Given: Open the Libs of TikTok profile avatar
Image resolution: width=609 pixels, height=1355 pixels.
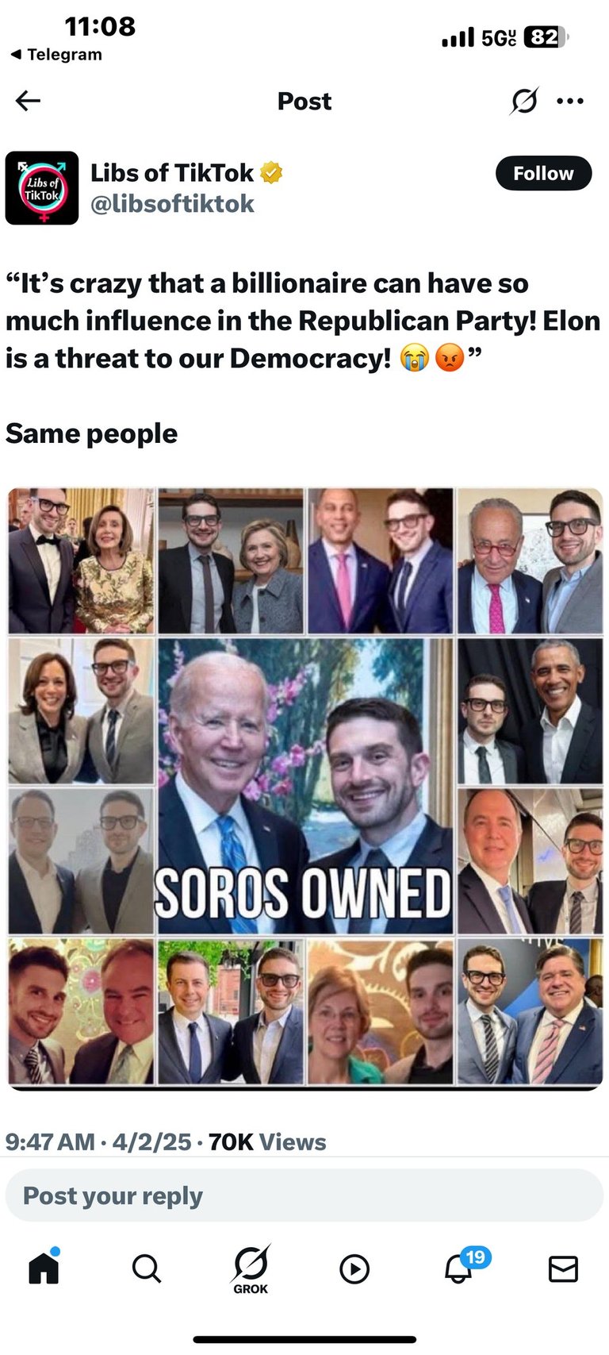Looking at the screenshot, I should tap(42, 188).
